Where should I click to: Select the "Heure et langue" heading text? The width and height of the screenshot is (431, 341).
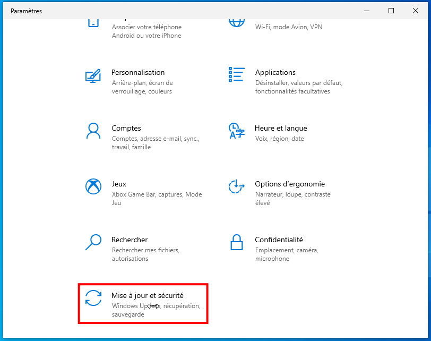(x=281, y=128)
